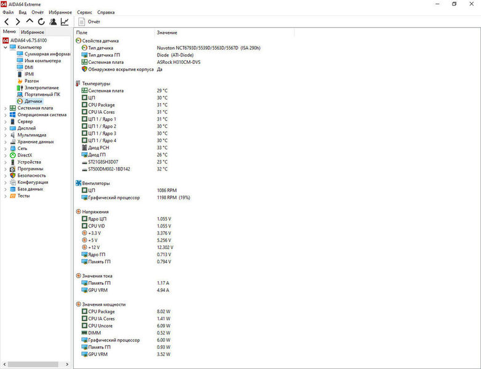
Task: Open the Файл menu
Action: tap(8, 12)
